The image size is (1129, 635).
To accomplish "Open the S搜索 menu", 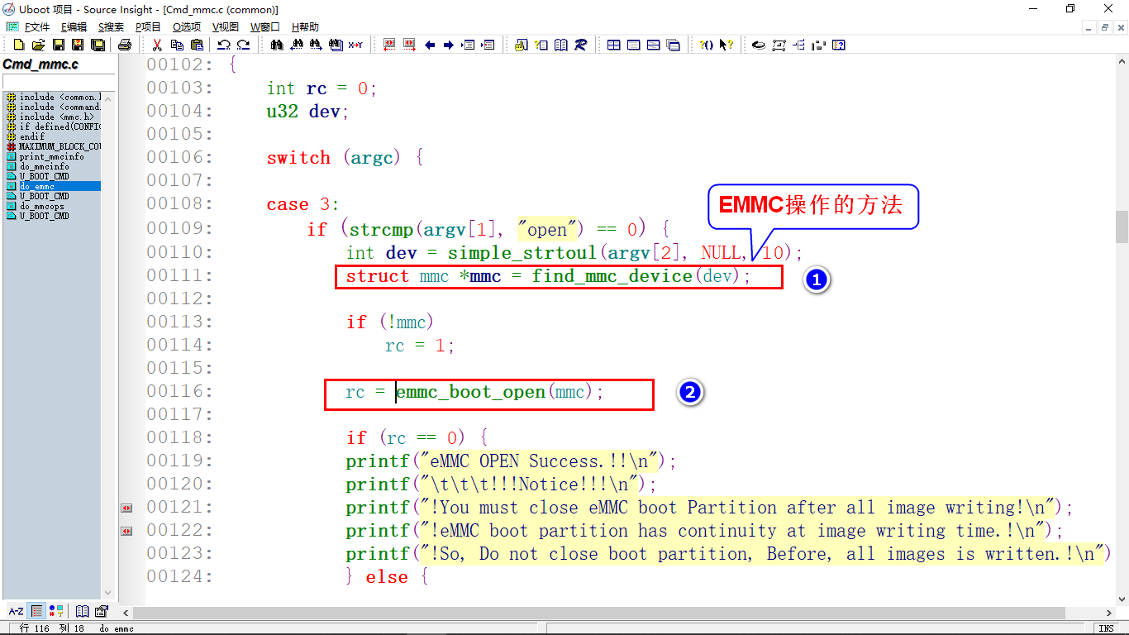I will pyautogui.click(x=111, y=27).
